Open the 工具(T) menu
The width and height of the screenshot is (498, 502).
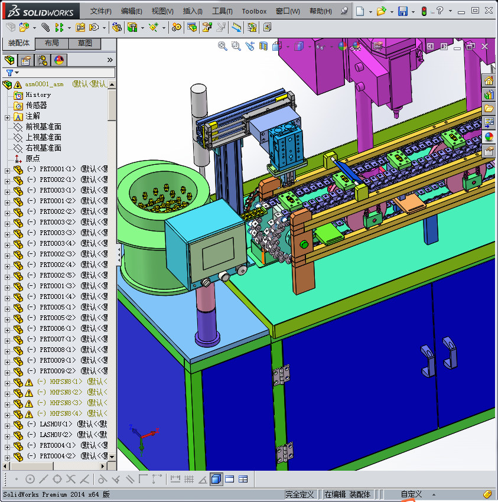coord(223,11)
